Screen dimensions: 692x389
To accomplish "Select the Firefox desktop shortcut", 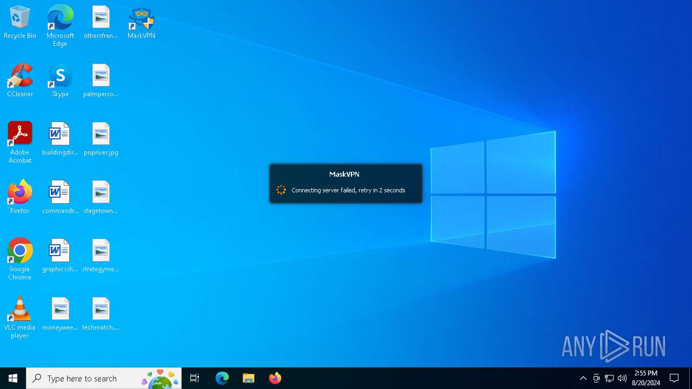I will [20, 198].
